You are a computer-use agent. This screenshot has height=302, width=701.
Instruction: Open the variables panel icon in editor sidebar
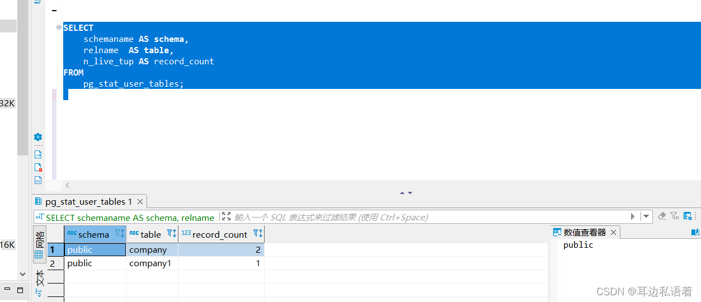coord(38,180)
